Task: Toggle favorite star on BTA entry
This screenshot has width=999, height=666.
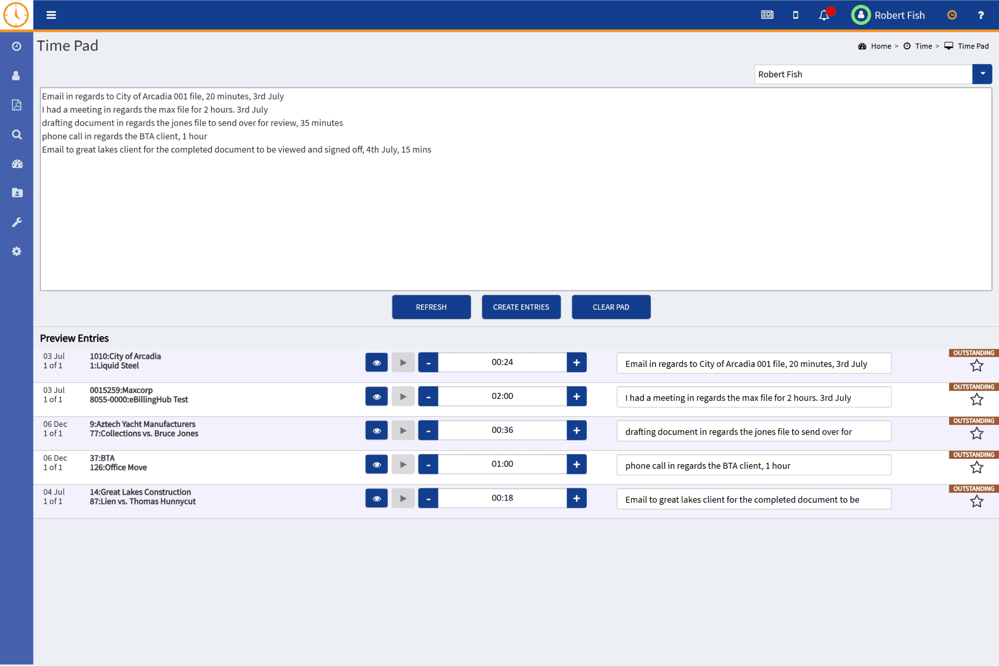Action: [x=976, y=468]
